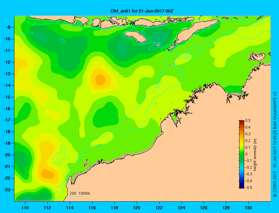Click the latitude label -9
This screenshot has height=213, width=279.
coord(9,28)
